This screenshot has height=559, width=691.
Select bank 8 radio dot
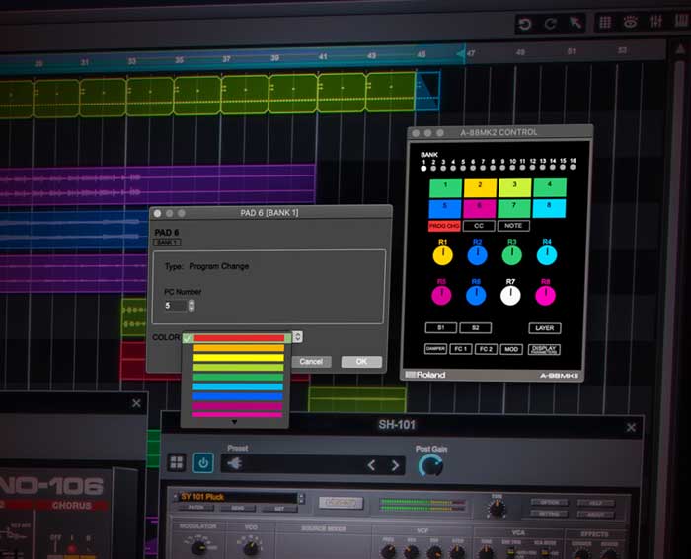coord(493,168)
